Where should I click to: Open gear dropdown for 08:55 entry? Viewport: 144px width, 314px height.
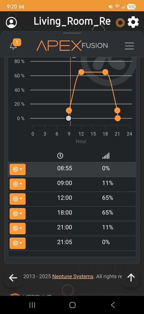pyautogui.click(x=18, y=169)
